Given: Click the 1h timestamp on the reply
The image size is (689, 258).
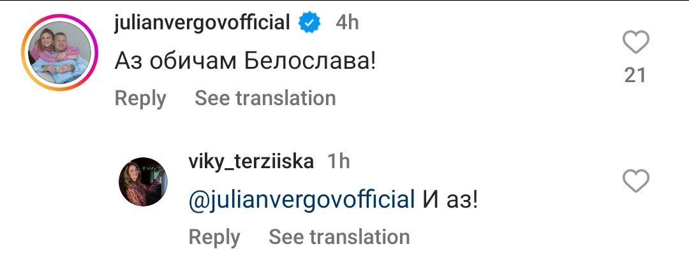Looking at the screenshot, I should pyautogui.click(x=338, y=161).
